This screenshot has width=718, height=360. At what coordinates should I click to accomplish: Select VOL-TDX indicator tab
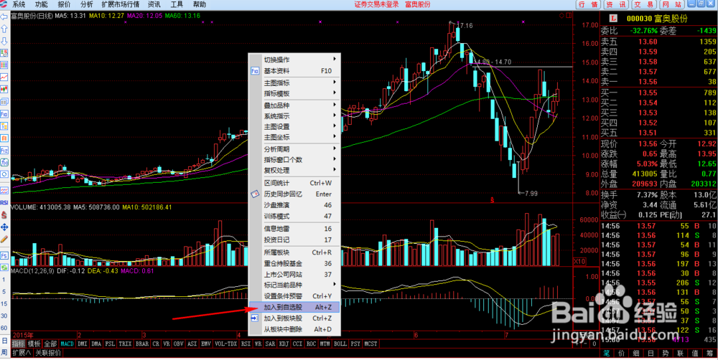click(x=225, y=343)
